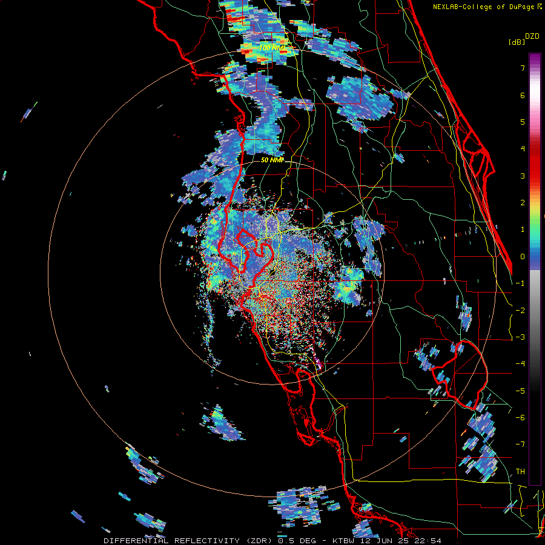
Task: Click the "[dB]" units label
Action: point(517,42)
